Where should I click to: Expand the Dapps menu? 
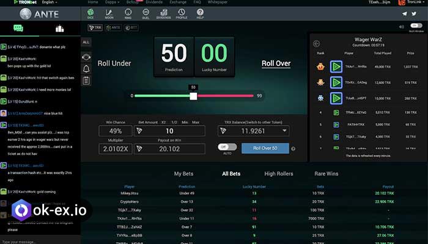[x=112, y=2]
